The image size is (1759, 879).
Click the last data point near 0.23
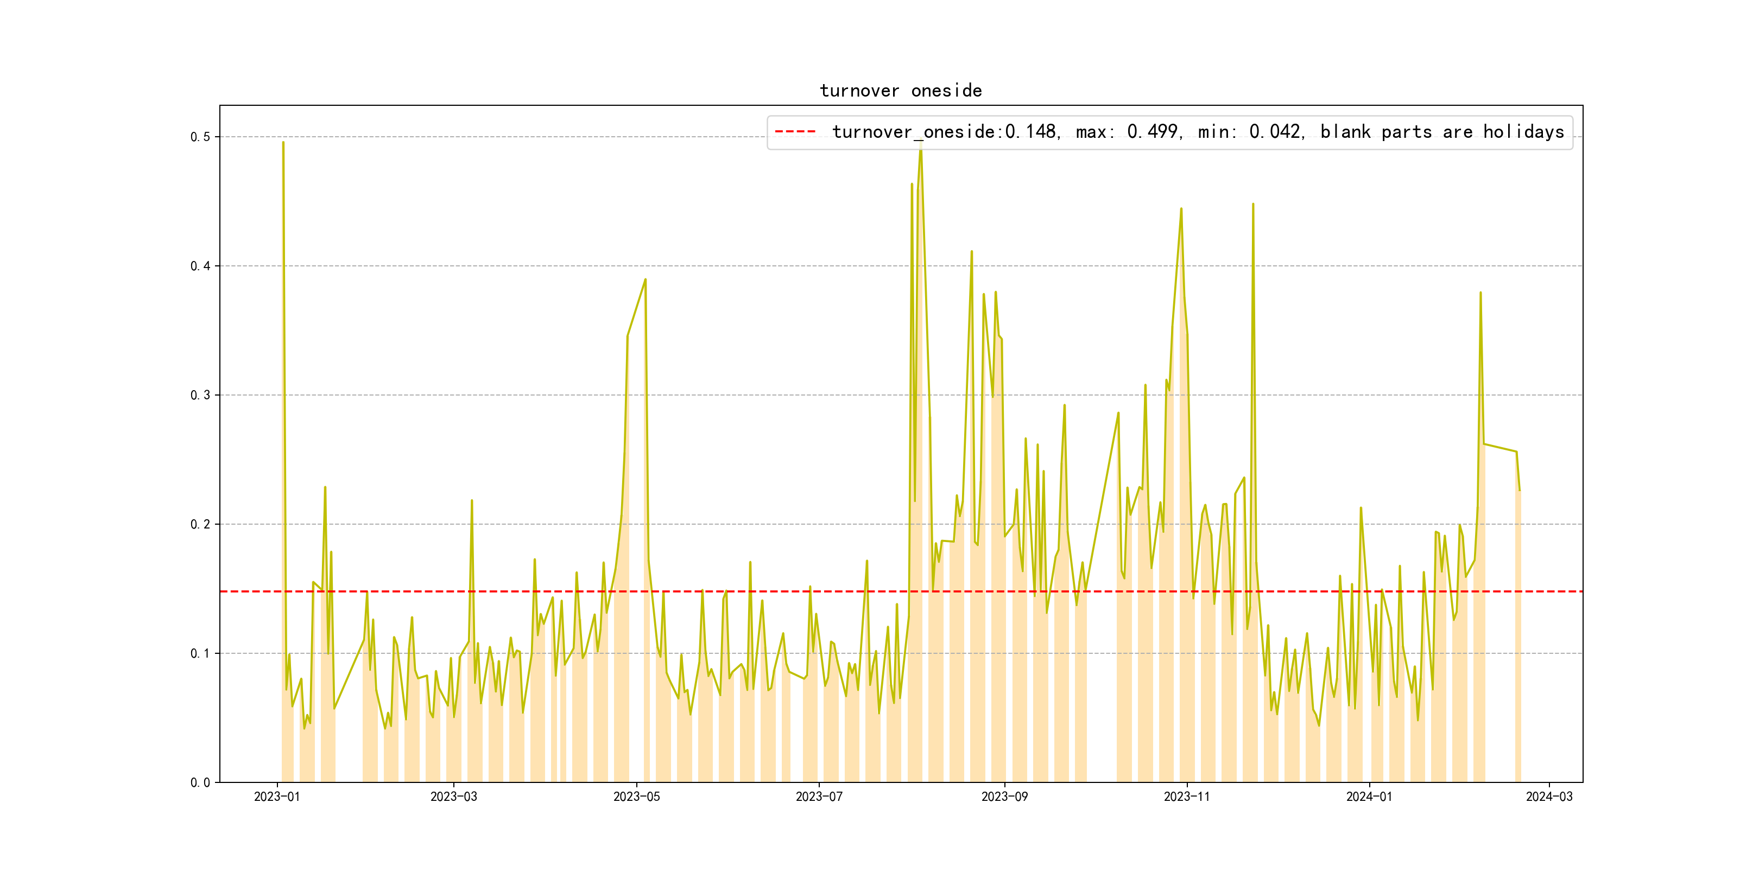coord(1520,490)
